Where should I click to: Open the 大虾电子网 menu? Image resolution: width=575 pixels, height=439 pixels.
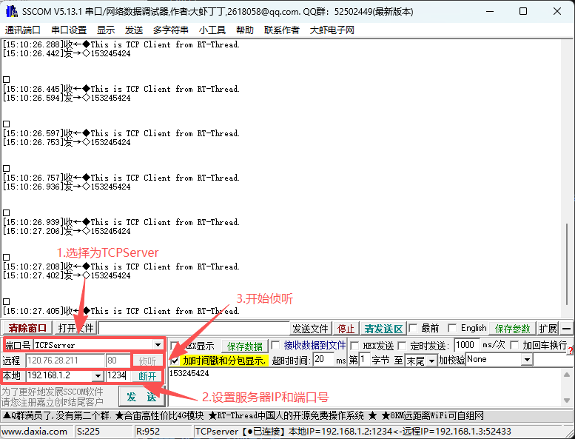coord(332,30)
